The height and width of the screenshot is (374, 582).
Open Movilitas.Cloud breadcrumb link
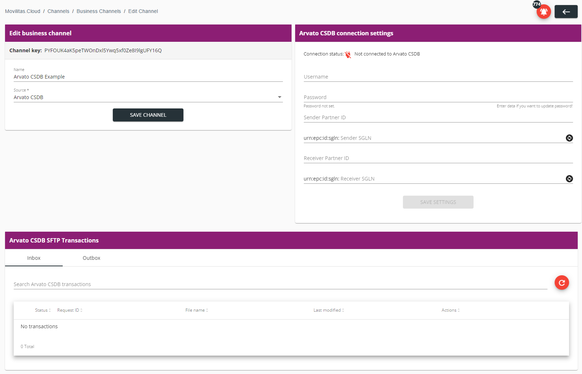pos(23,11)
